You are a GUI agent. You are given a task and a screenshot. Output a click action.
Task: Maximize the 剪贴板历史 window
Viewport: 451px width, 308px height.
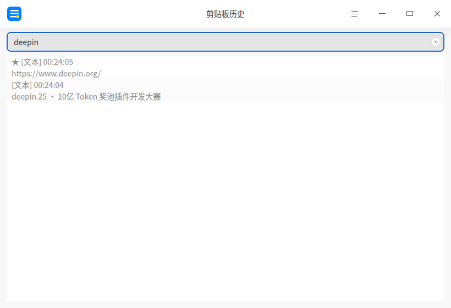pos(410,14)
